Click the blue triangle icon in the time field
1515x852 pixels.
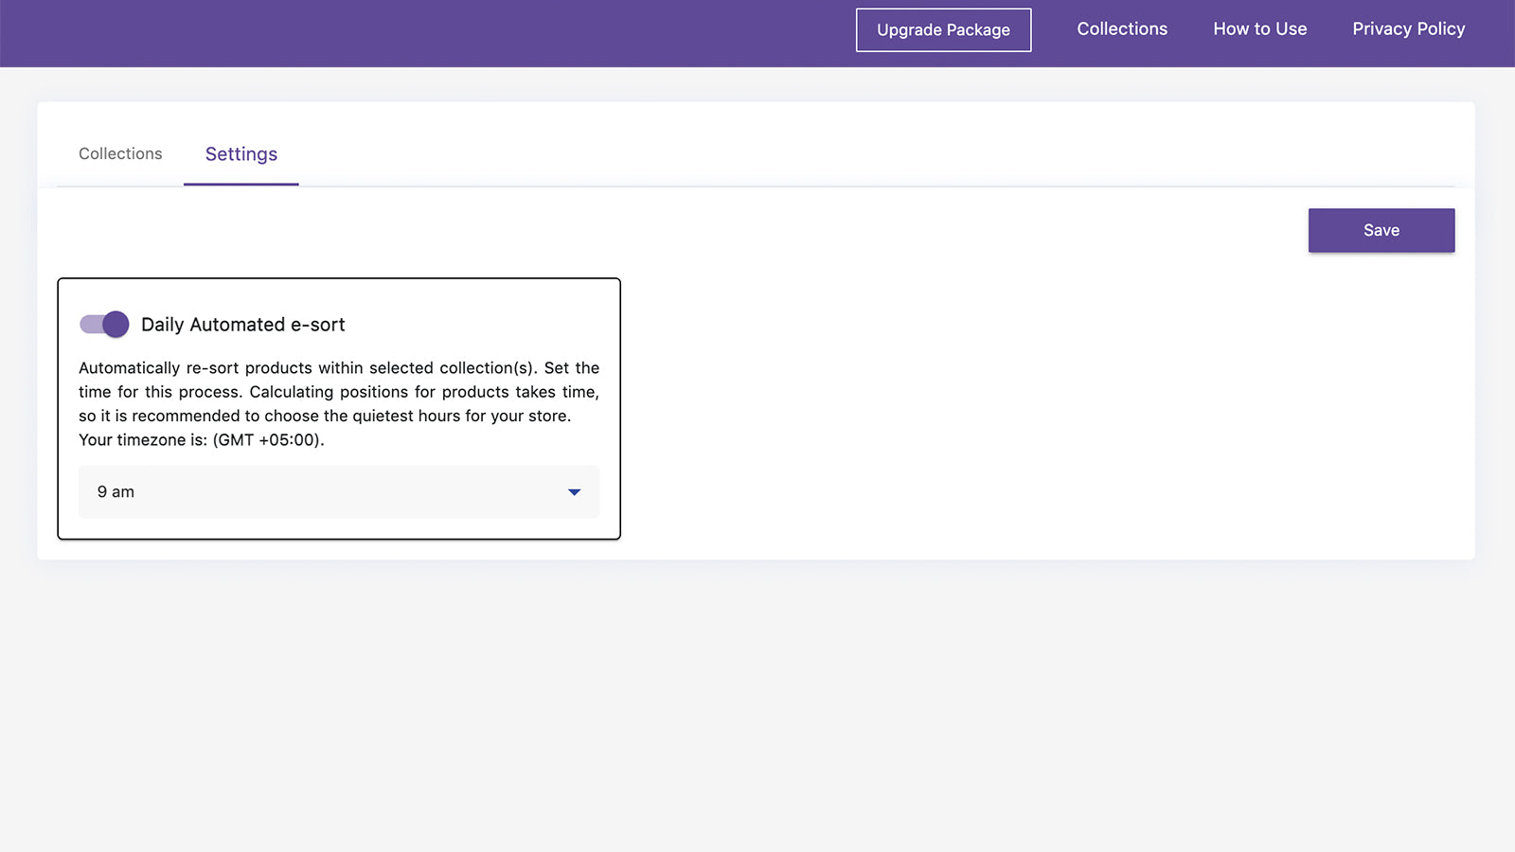point(575,492)
